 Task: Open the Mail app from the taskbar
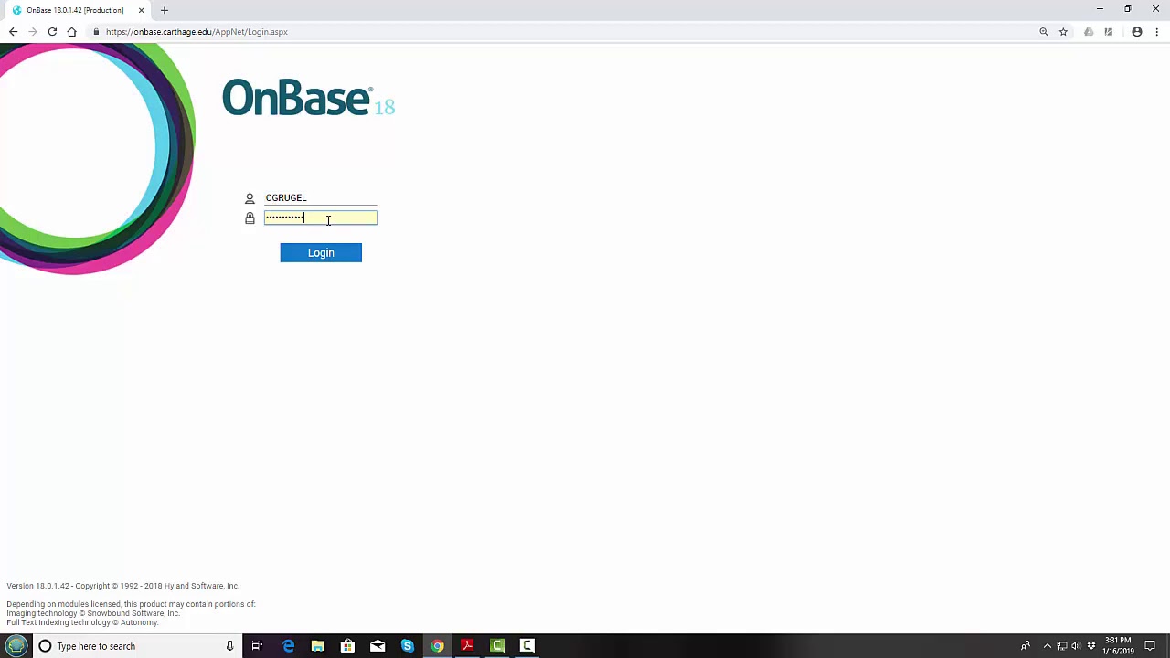378,646
